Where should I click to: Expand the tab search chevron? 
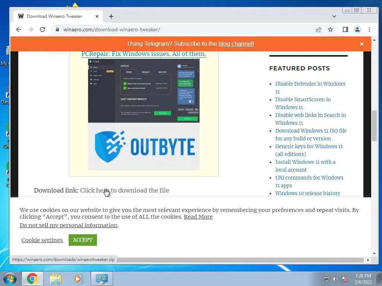pos(334,16)
